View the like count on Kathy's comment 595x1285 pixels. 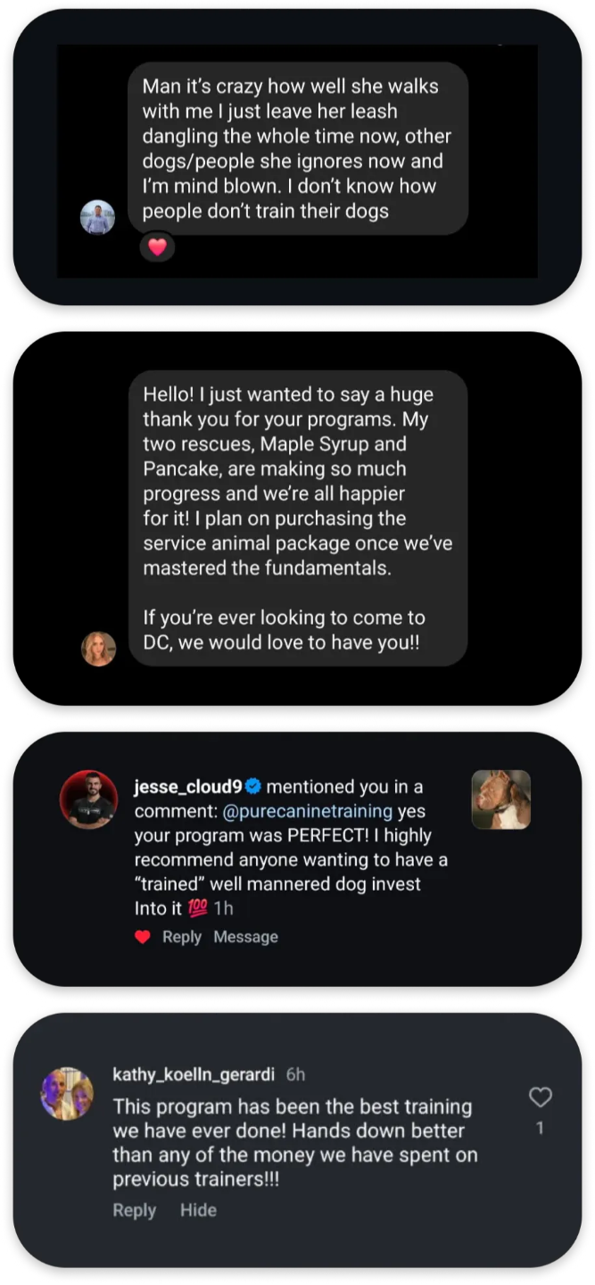tap(540, 1129)
